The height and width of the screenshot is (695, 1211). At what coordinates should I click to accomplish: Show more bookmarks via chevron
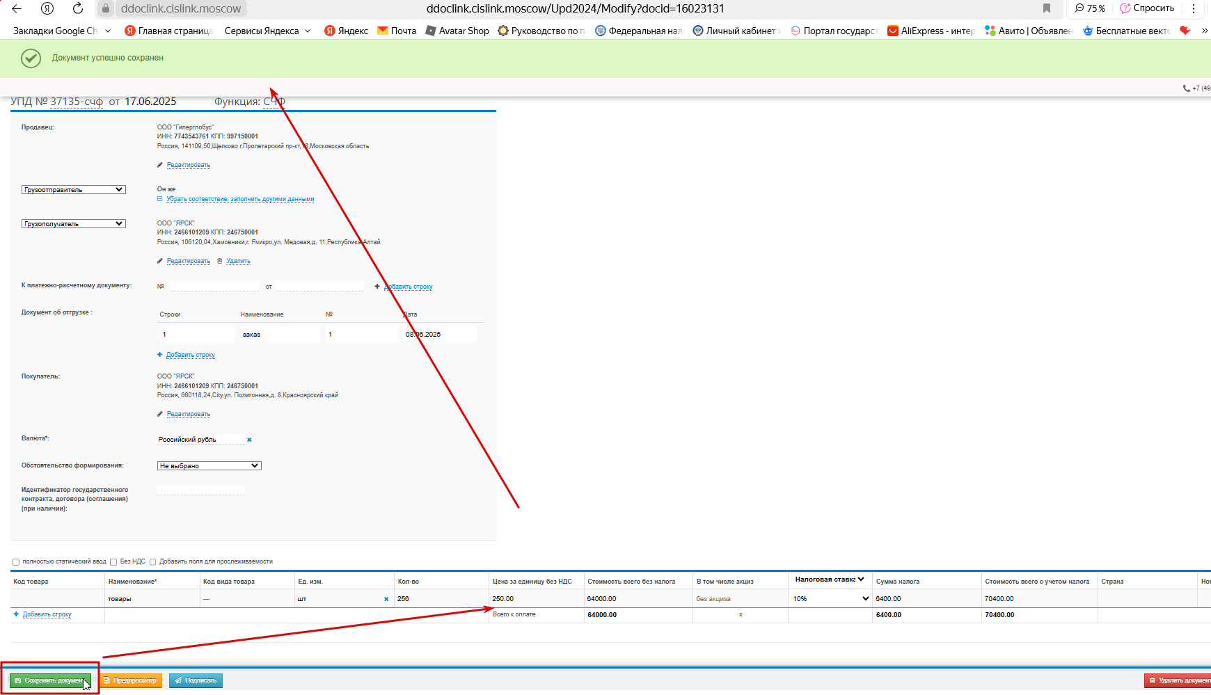1205,31
